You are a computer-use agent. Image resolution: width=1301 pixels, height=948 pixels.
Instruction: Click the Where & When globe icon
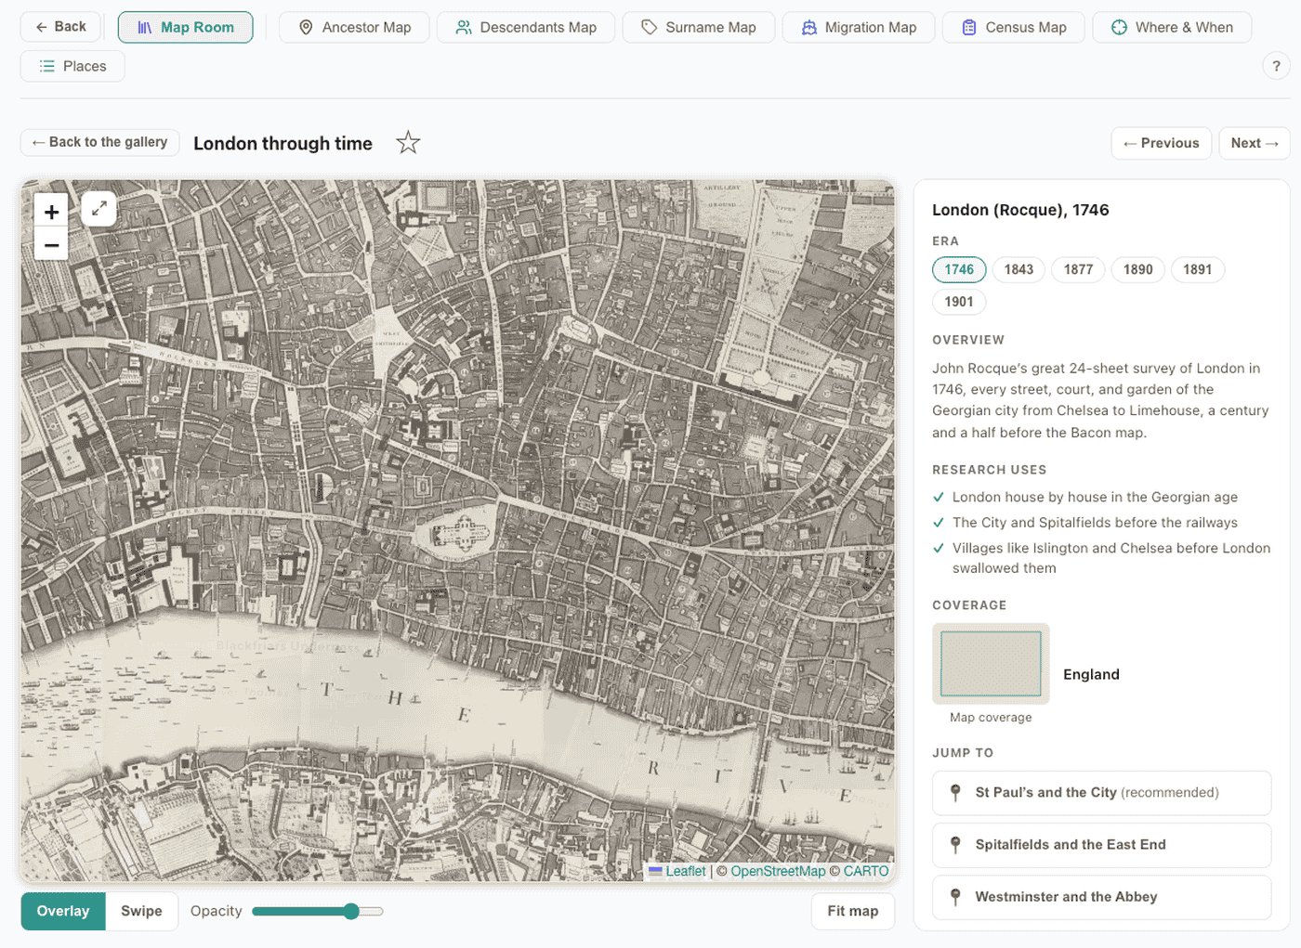click(x=1120, y=28)
